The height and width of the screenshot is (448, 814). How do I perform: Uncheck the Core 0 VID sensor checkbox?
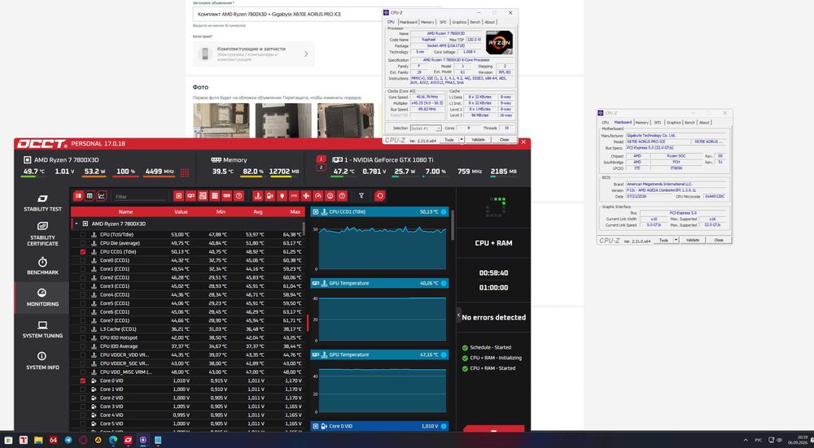coord(83,381)
